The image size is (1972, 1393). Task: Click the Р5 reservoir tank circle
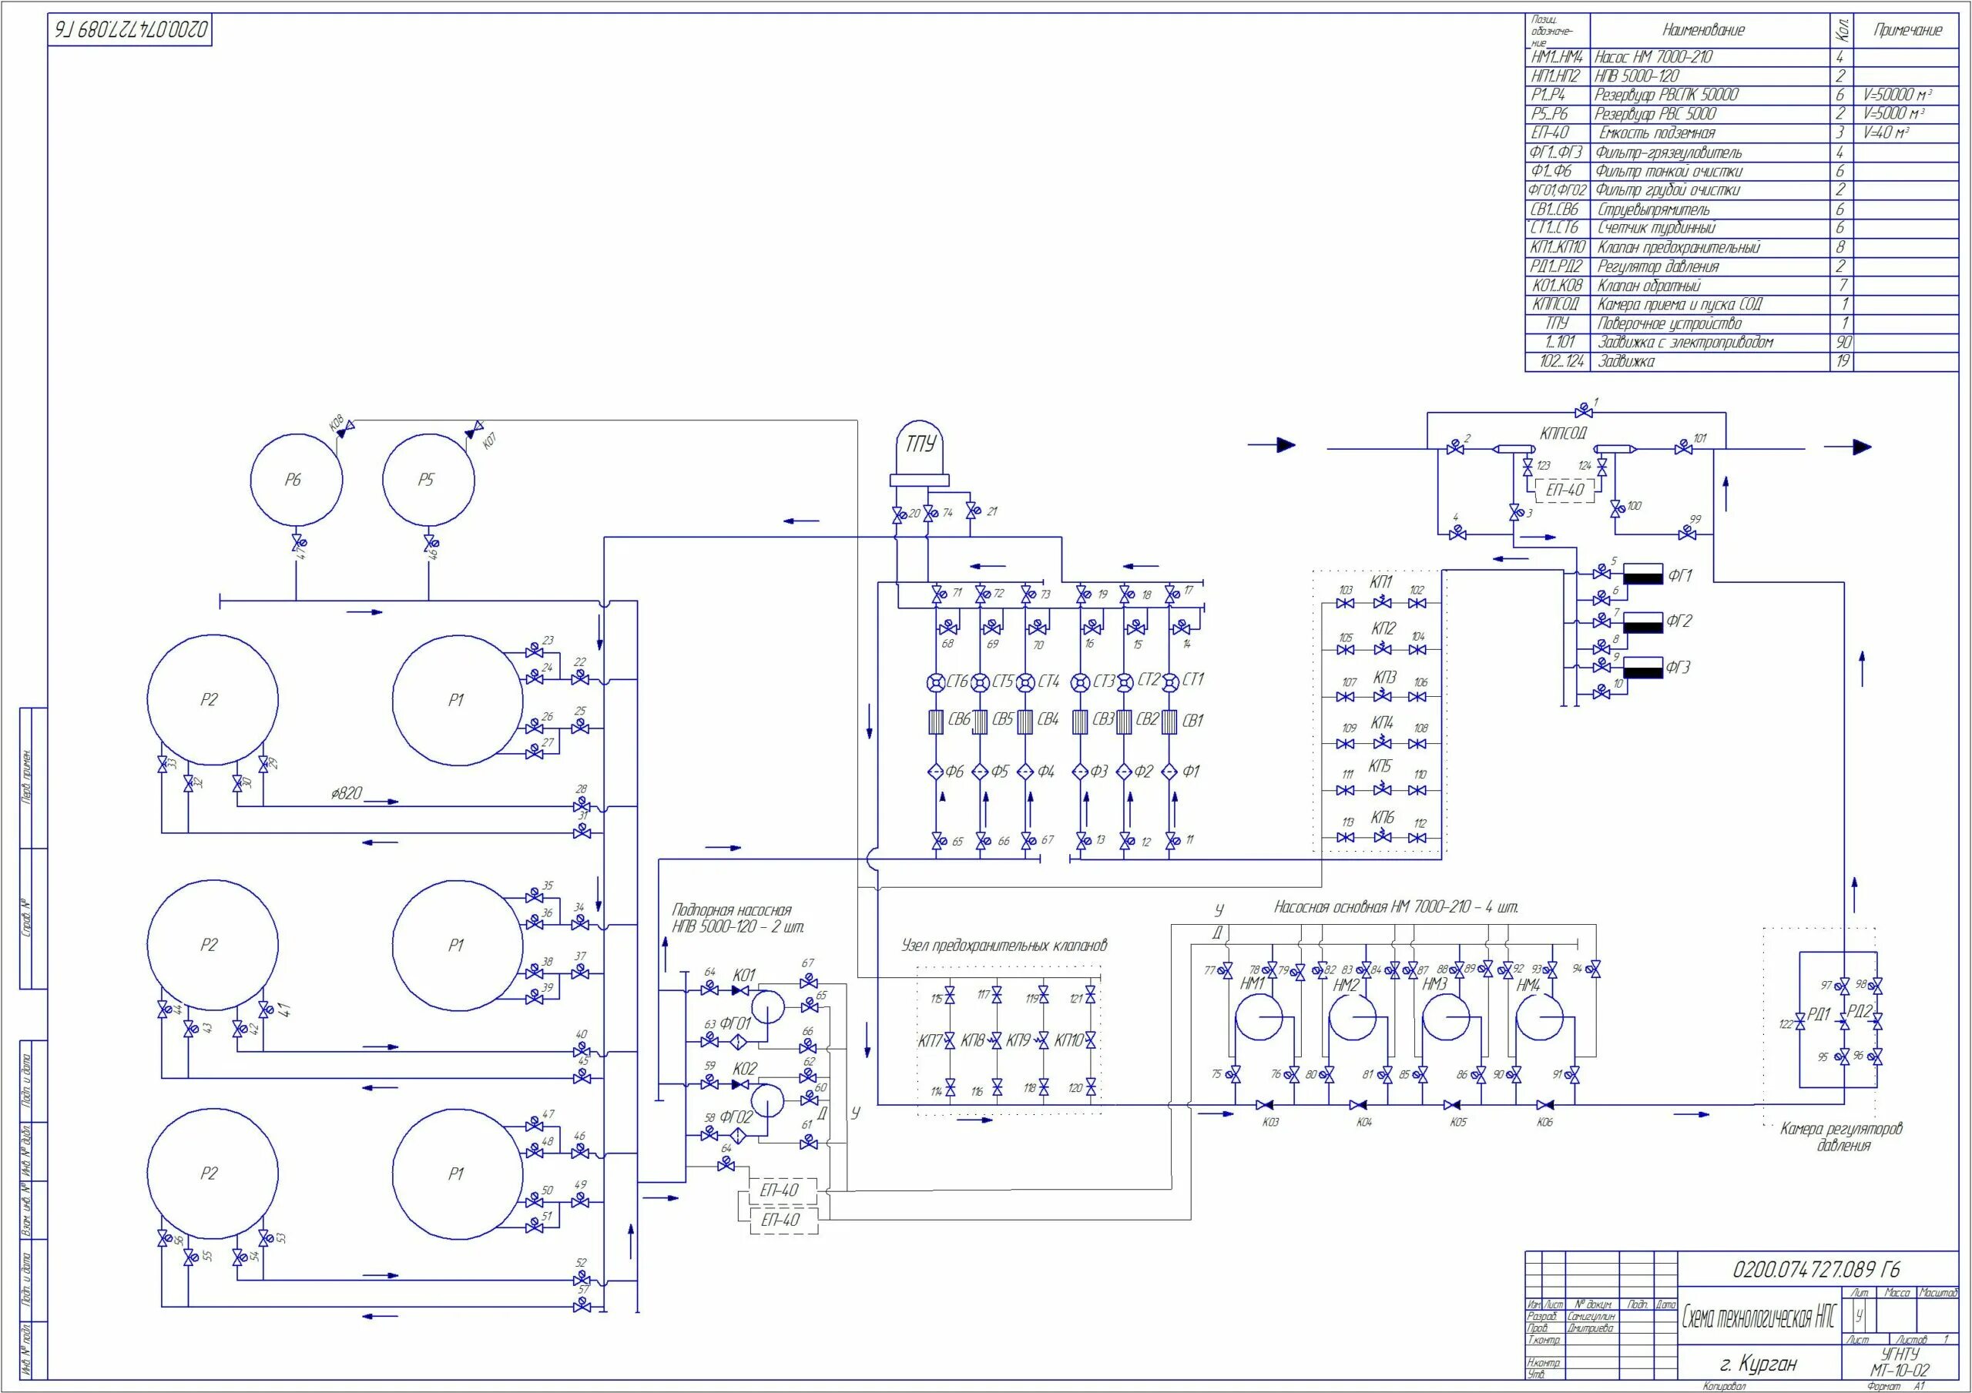coord(428,479)
